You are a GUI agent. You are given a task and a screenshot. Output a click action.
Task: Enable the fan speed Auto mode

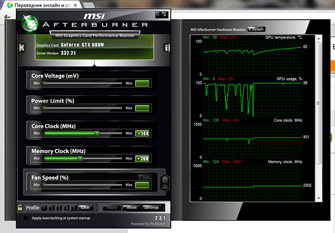(x=145, y=177)
